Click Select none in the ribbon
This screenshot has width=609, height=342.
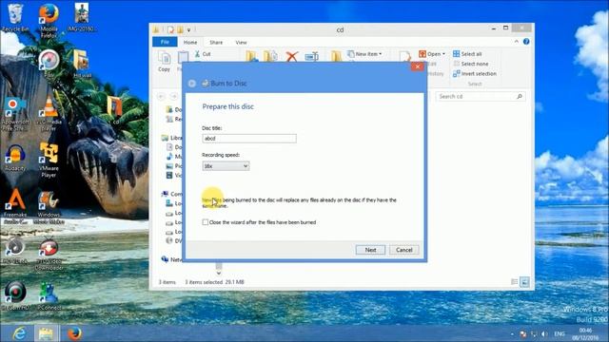tap(471, 64)
